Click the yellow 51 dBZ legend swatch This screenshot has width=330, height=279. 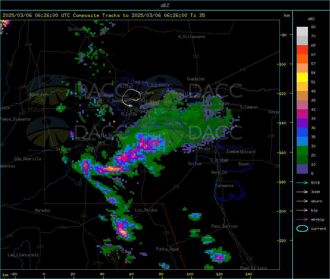click(x=302, y=77)
